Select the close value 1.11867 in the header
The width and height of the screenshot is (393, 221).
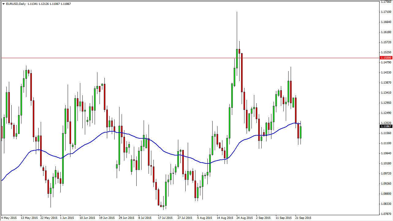pos(66,4)
